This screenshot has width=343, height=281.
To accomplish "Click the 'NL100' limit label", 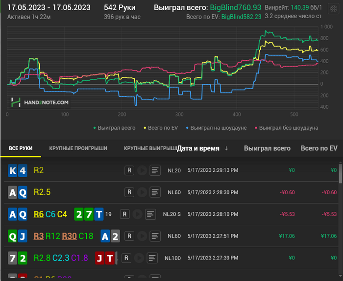I will coord(172,258).
